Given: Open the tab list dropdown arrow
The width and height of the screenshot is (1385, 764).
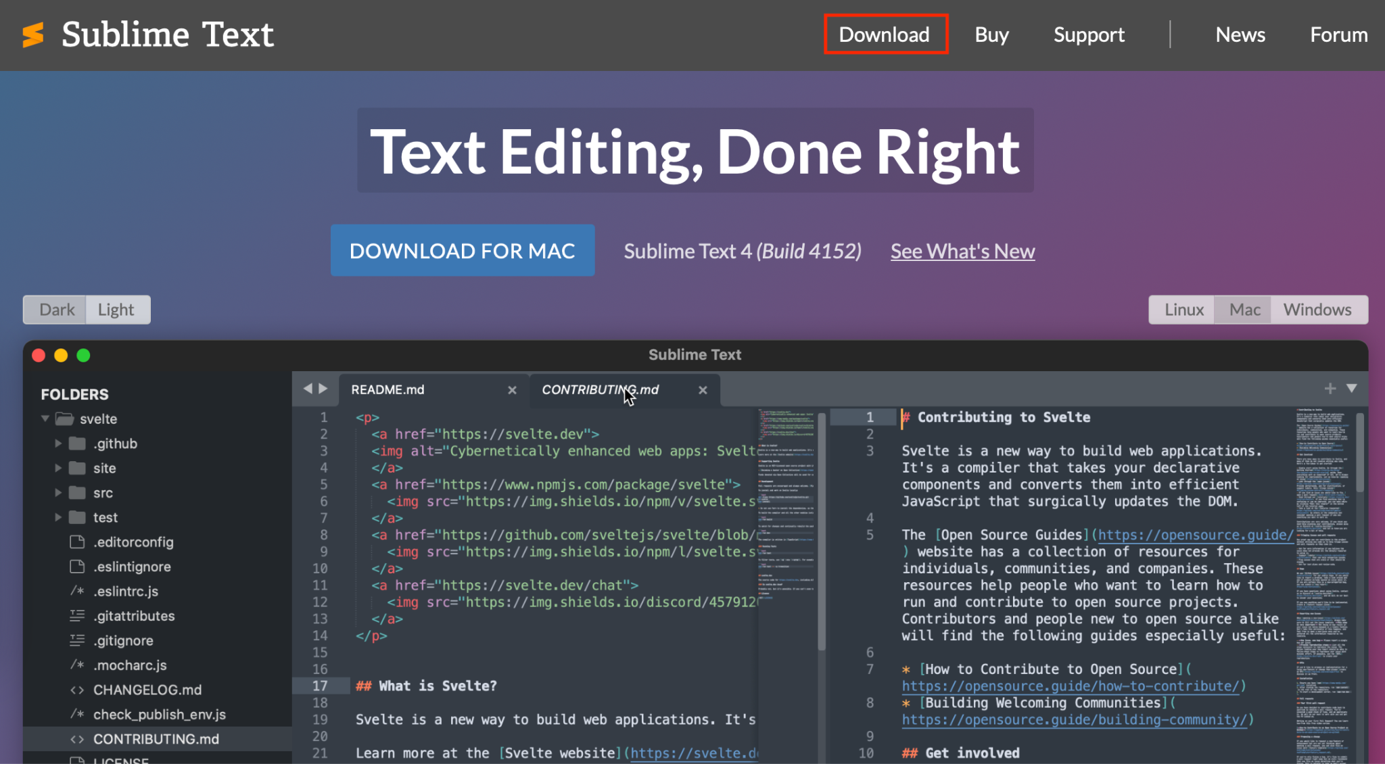Looking at the screenshot, I should 1352,388.
